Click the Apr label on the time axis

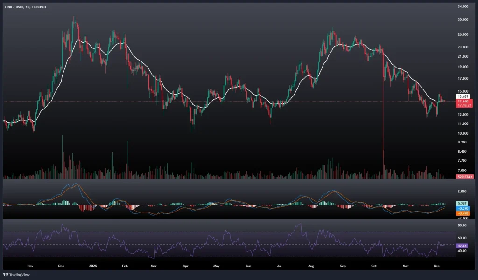(185, 266)
